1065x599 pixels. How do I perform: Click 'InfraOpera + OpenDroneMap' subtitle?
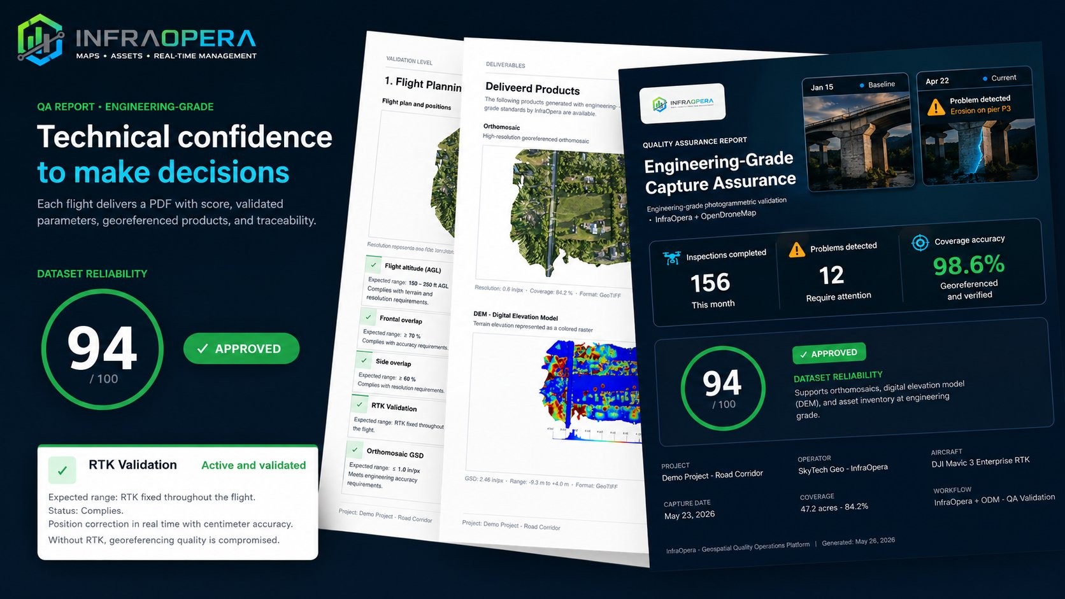705,216
